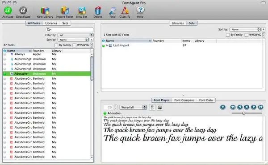The width and height of the screenshot is (268, 165).
Task: Click the fonts list vertical scrollbar thumb
Action: click(92, 68)
